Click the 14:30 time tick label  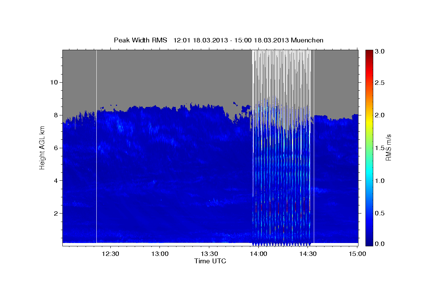[308, 254]
